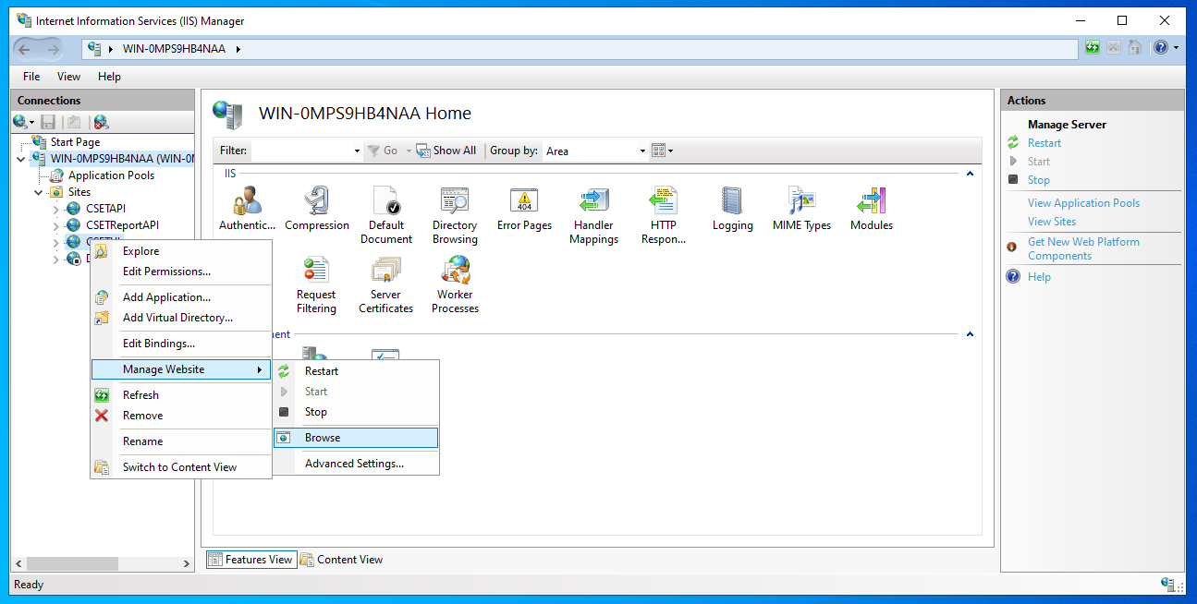The width and height of the screenshot is (1197, 604).
Task: Select Advanced Settings in submenu
Action: (x=356, y=464)
